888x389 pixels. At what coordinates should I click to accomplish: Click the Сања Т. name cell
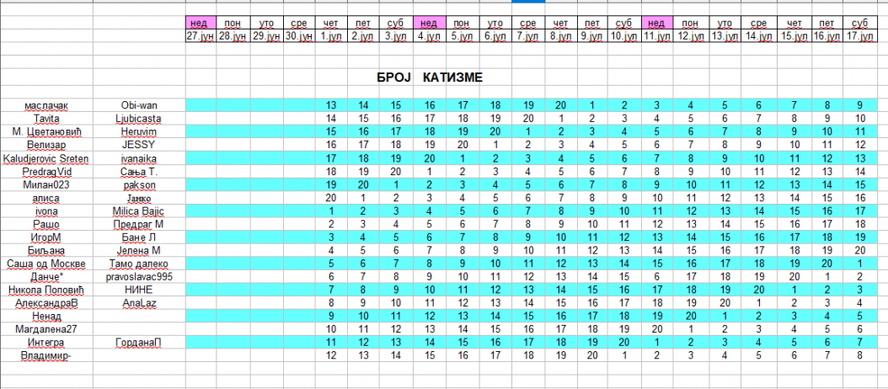click(x=139, y=171)
